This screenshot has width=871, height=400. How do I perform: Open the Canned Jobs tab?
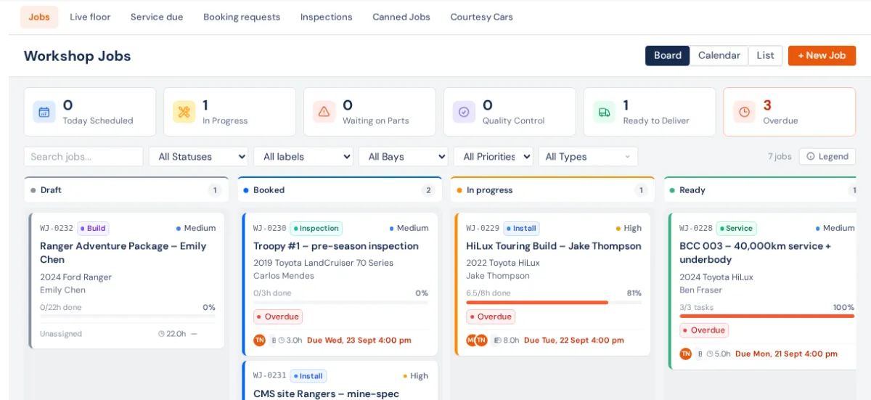click(x=401, y=17)
